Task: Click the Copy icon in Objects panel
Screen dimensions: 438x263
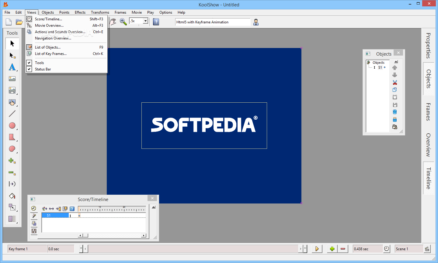Action: [x=395, y=90]
